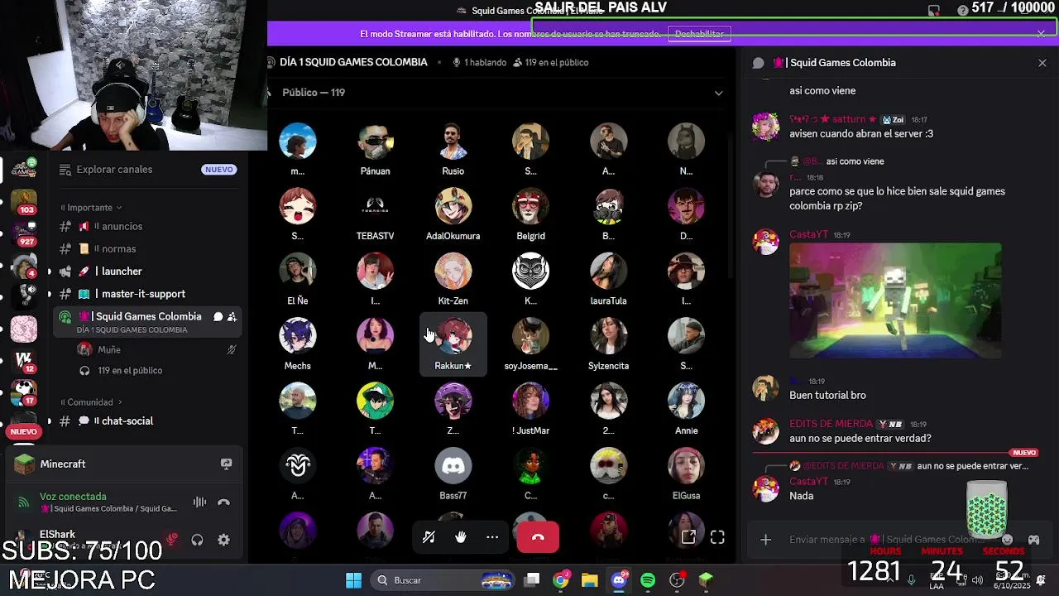Click invite people icon on Squid Games Colombia
The image size is (1059, 596).
(x=232, y=316)
